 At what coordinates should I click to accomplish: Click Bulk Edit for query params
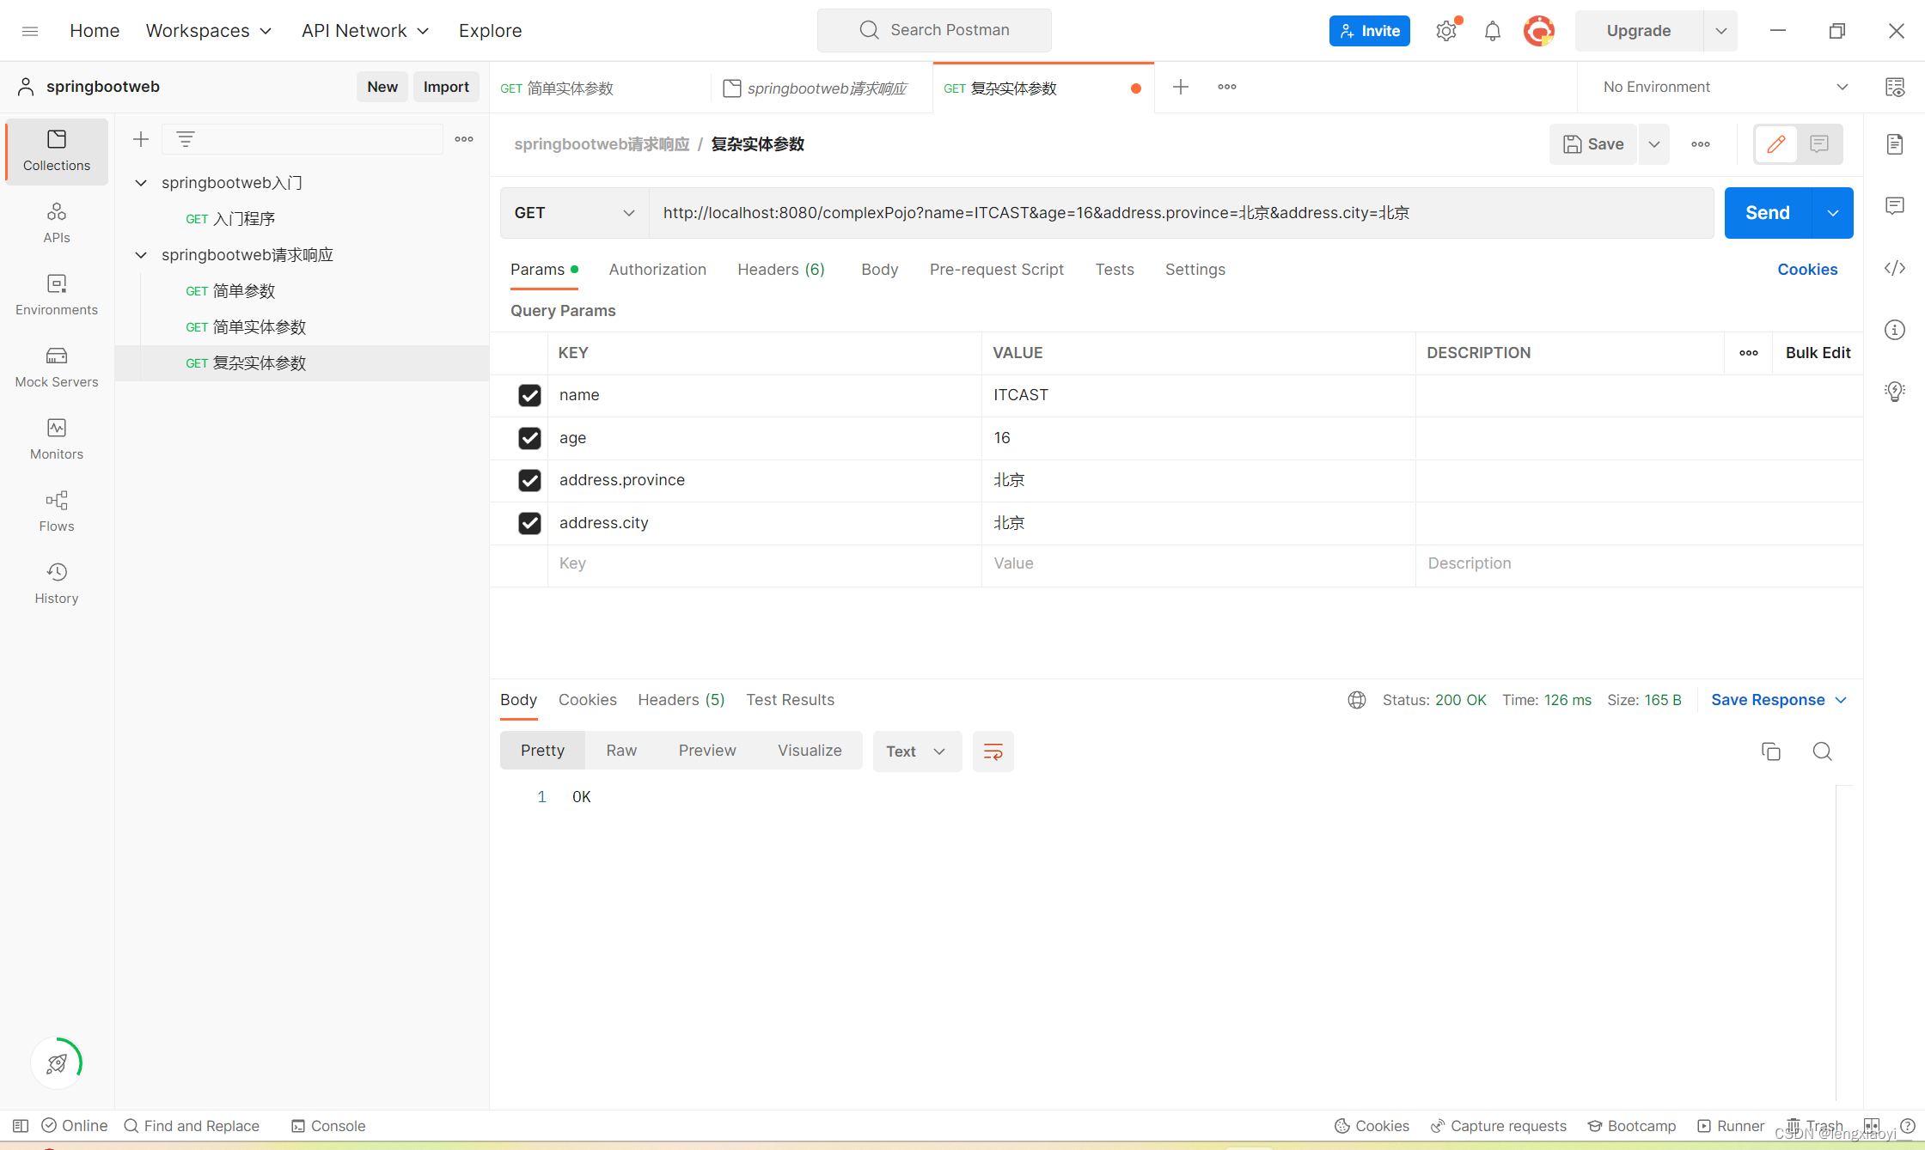coord(1818,353)
